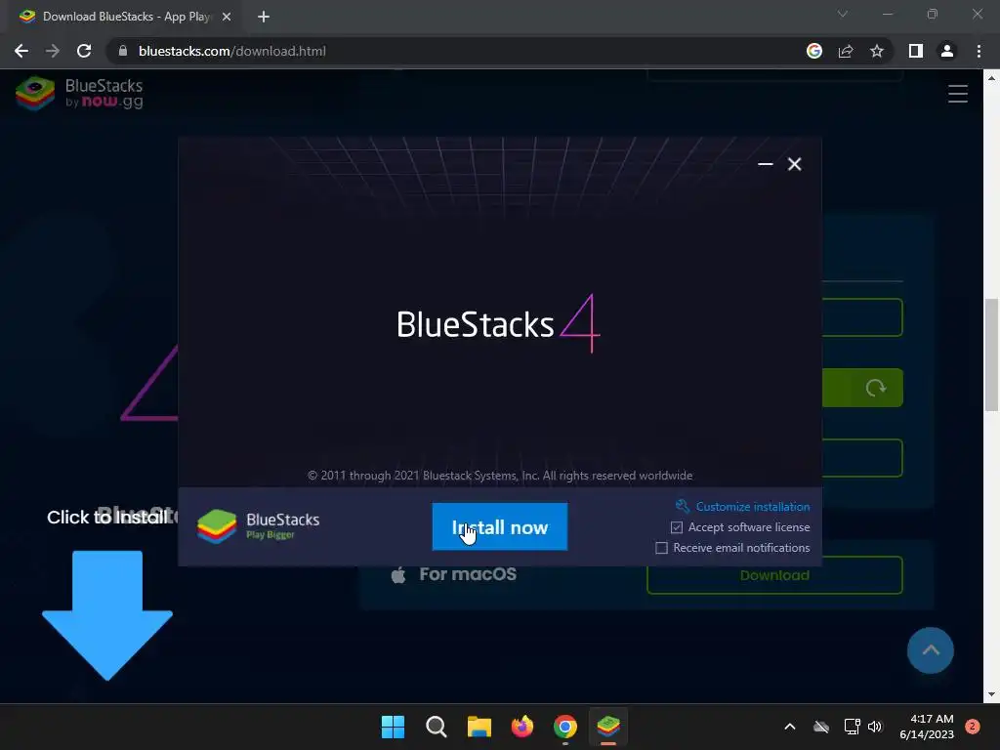Open Windows taskbar search
The height and width of the screenshot is (750, 1000).
pos(437,727)
